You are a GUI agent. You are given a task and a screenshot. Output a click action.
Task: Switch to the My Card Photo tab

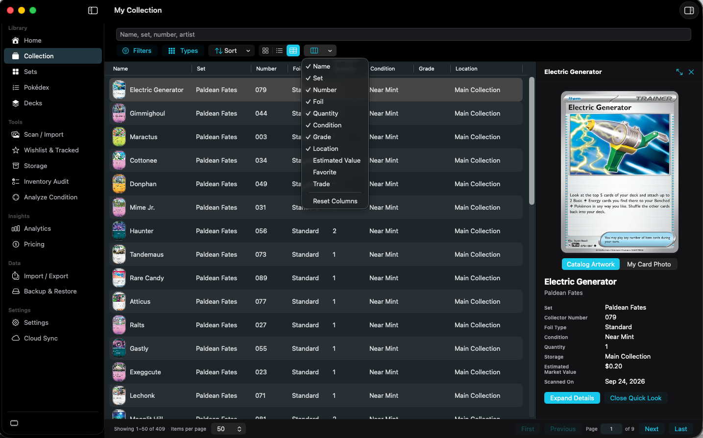point(649,264)
